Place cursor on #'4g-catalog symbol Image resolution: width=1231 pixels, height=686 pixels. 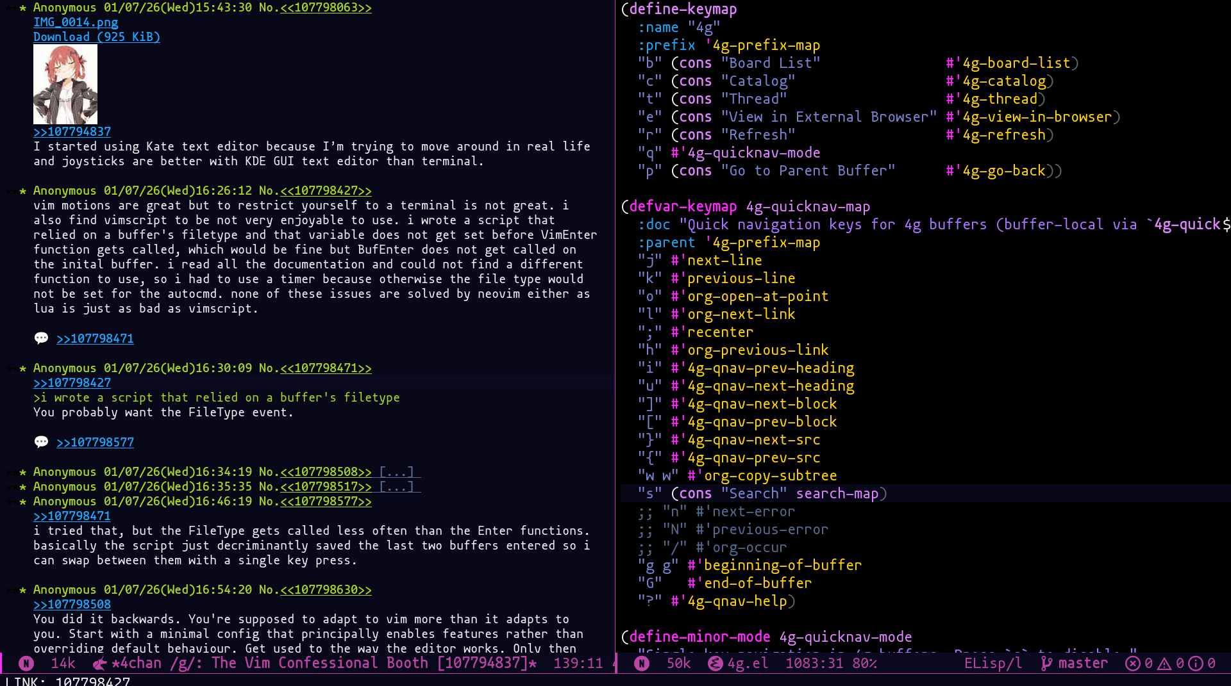point(996,81)
